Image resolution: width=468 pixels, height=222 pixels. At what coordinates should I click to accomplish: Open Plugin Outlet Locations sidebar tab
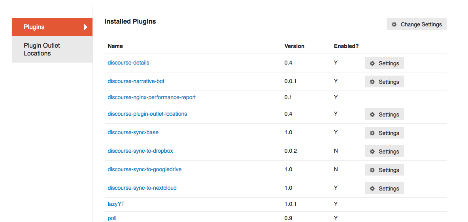point(52,49)
